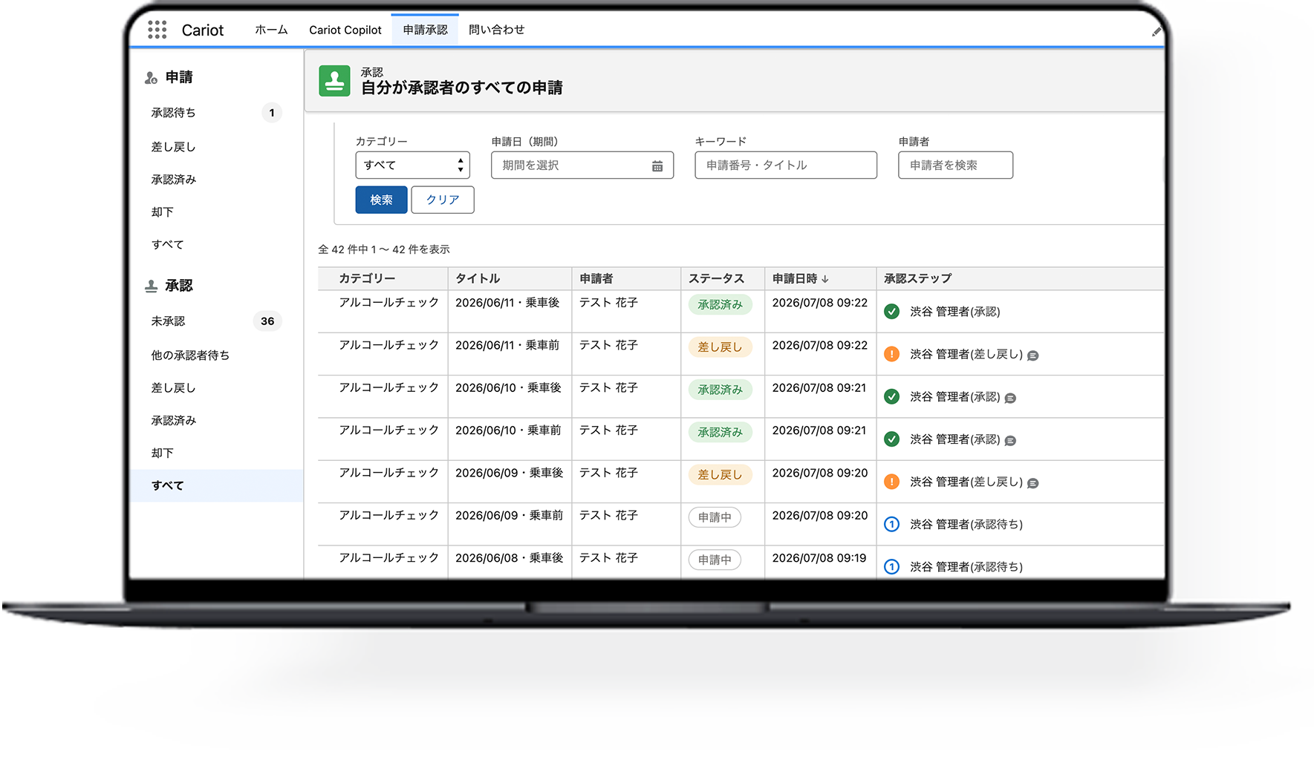The image size is (1314, 757).
Task: Click the クリア button
Action: [443, 200]
